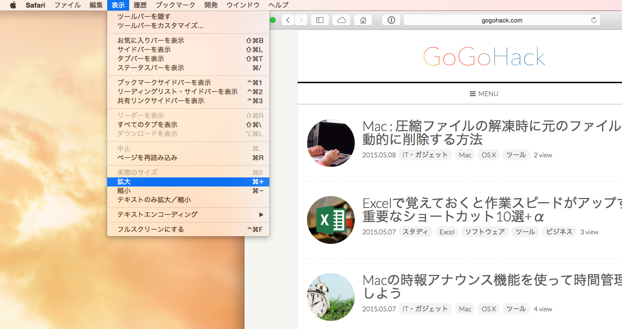Choose ページを再読み込み
Screen dimensions: 622x329
(189, 158)
